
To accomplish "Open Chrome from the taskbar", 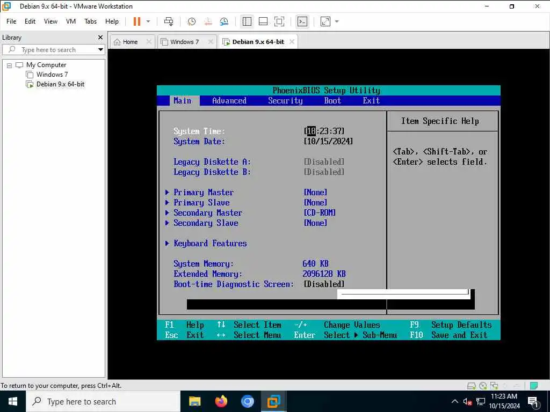I will (247, 401).
